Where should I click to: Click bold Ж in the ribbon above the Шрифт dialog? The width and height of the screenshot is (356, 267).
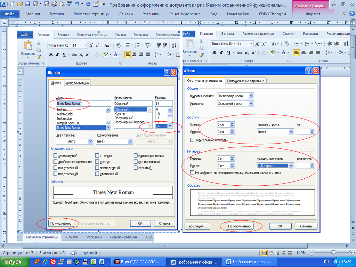[51, 55]
